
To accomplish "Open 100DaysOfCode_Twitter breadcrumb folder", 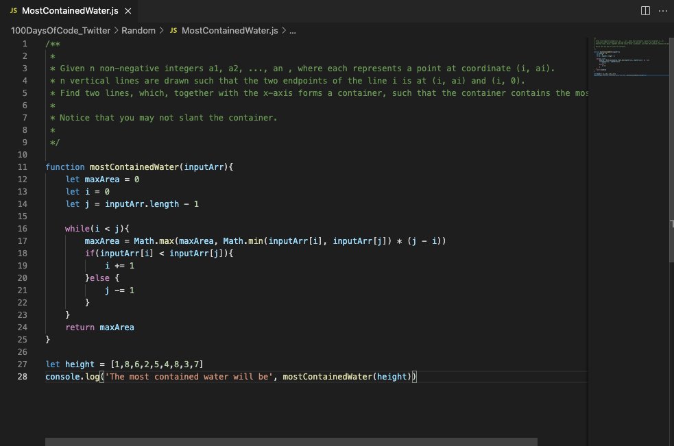I will [60, 31].
